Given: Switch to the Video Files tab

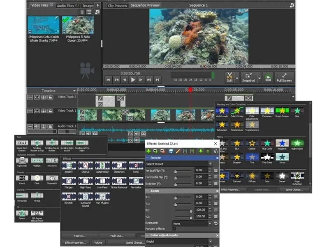Looking at the screenshot, I should click(42, 5).
